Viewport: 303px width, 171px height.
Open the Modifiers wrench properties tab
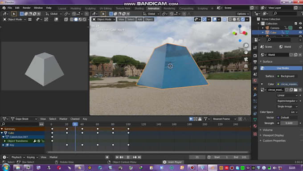255,95
